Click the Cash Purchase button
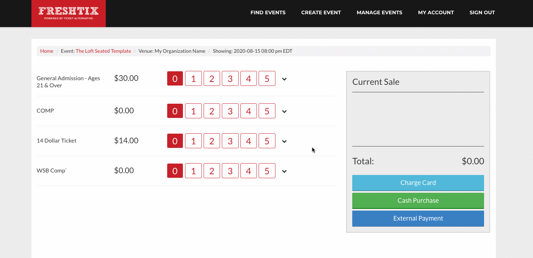 [418, 201]
